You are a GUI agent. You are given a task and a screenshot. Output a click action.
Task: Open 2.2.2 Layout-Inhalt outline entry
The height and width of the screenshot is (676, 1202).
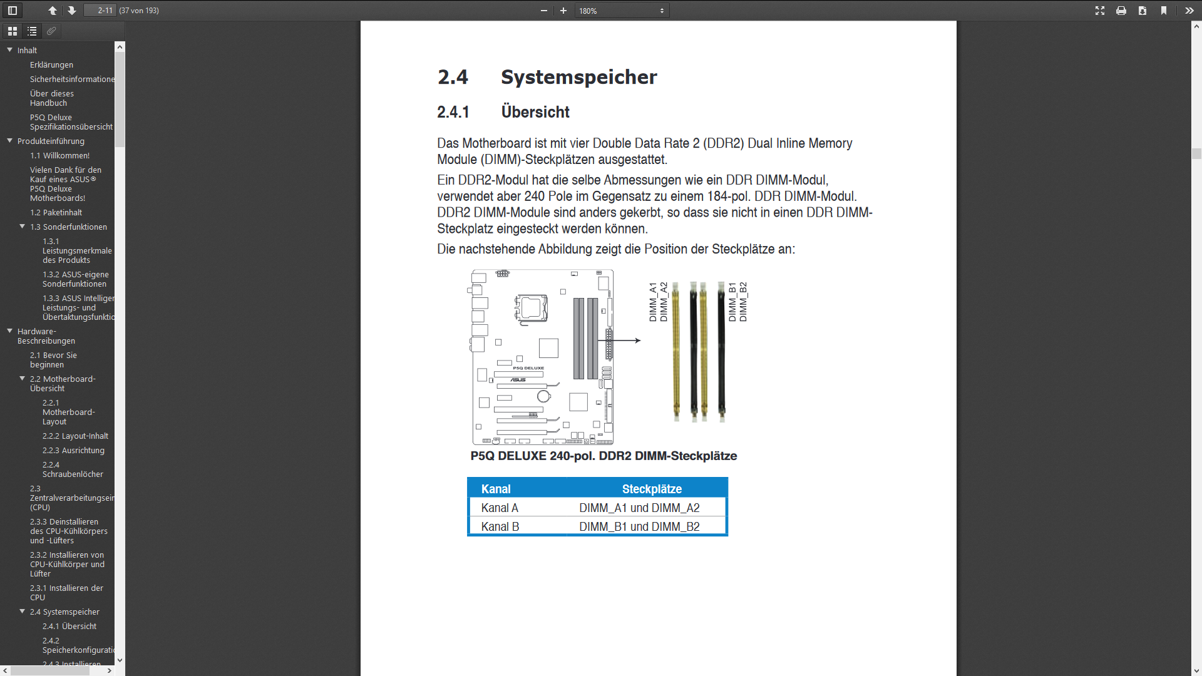pos(75,436)
